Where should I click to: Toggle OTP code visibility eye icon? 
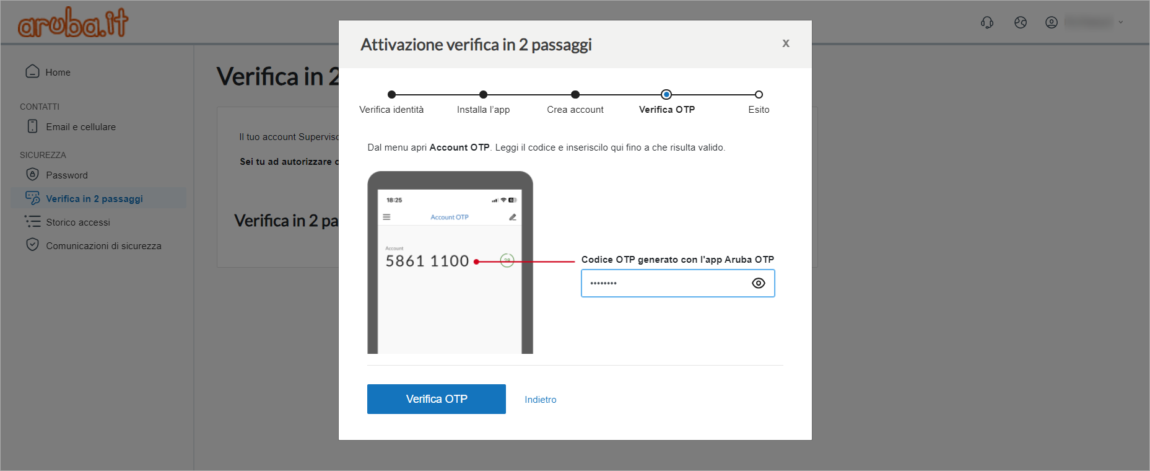pyautogui.click(x=758, y=283)
